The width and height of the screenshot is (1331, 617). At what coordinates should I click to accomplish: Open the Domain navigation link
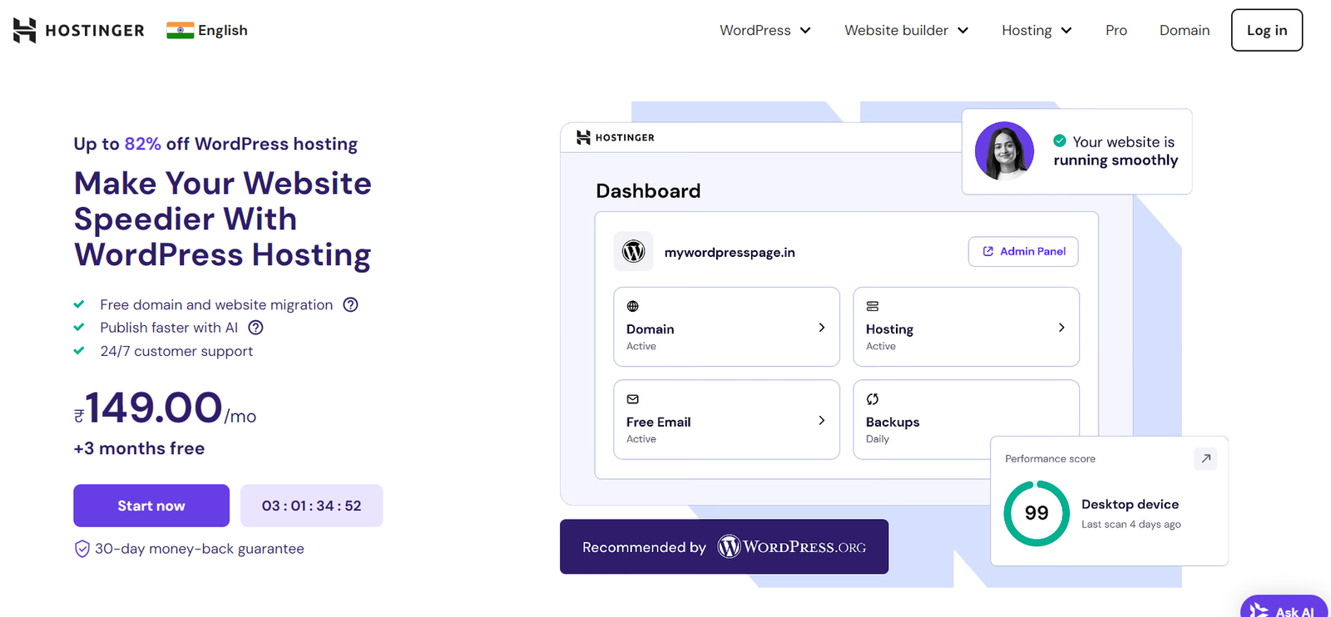coord(1185,31)
